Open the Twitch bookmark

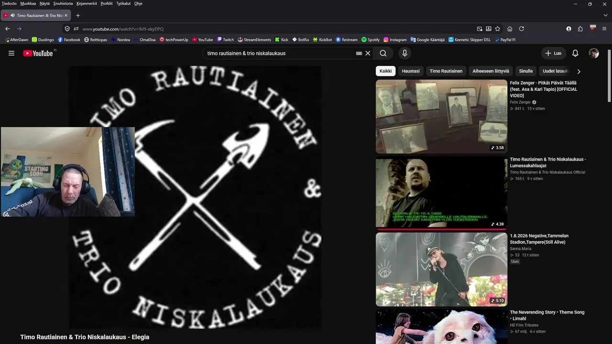225,40
